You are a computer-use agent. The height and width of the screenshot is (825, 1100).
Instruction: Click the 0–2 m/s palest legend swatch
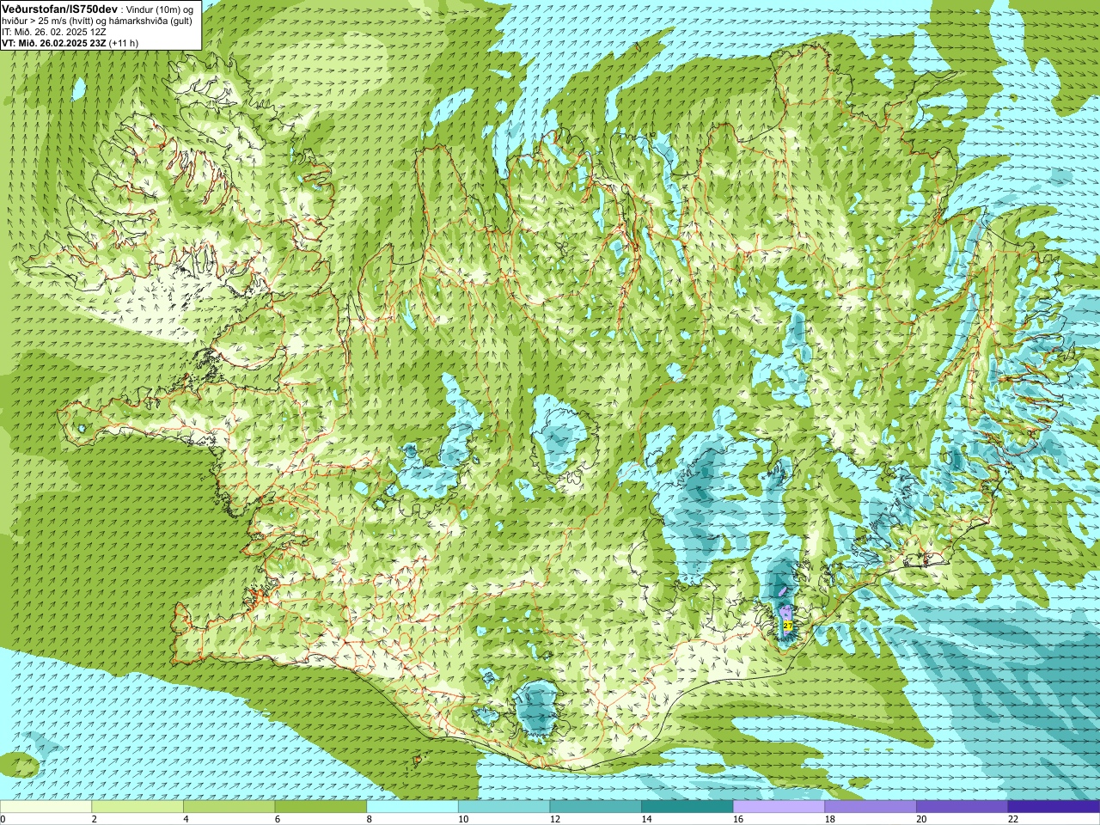pos(46,807)
